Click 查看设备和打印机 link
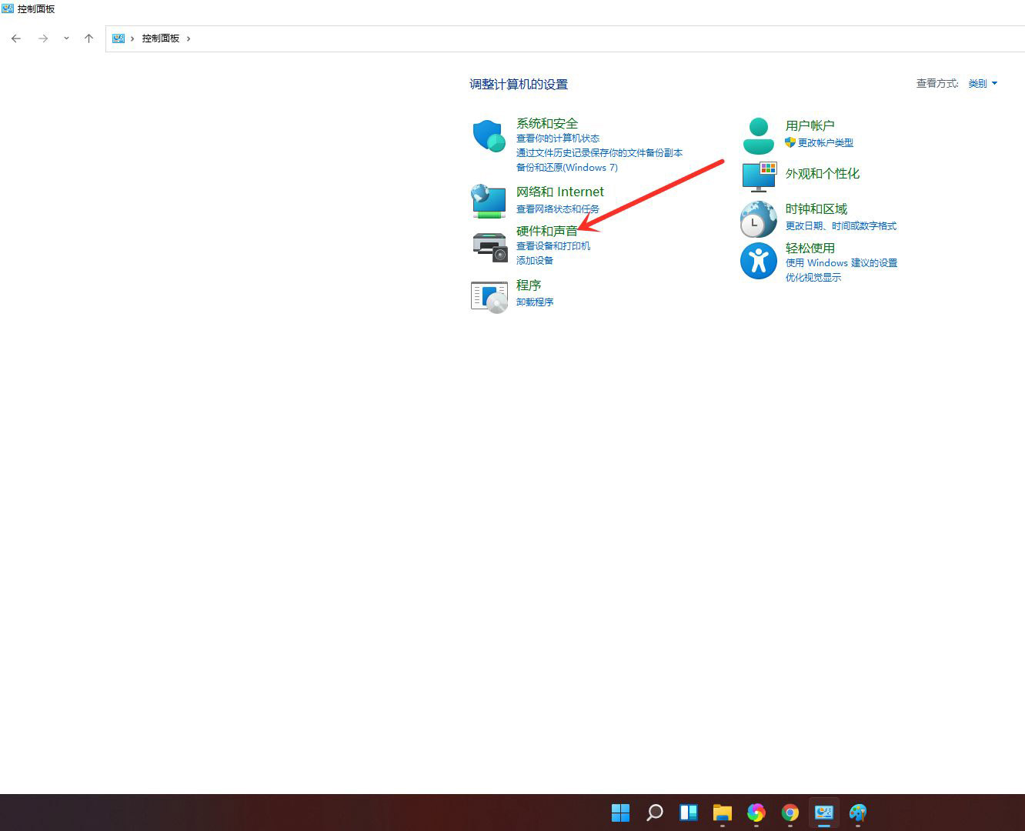 pos(553,246)
